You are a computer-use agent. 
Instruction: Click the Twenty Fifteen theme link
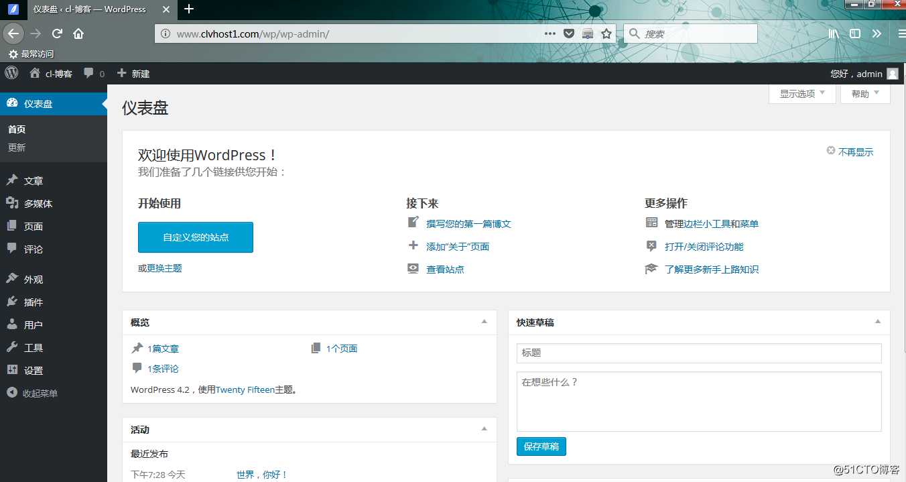coord(245,389)
